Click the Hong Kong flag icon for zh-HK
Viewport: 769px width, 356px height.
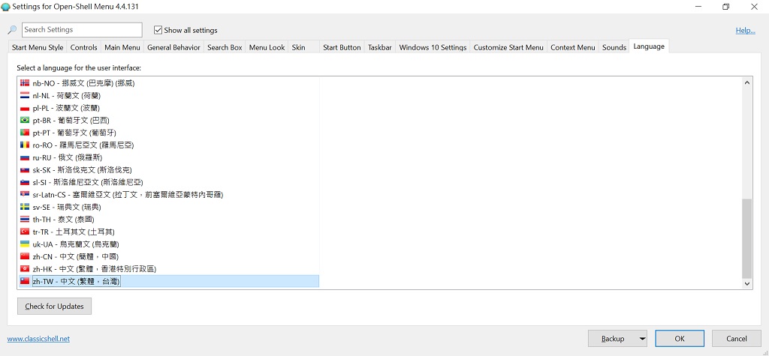[x=25, y=269]
